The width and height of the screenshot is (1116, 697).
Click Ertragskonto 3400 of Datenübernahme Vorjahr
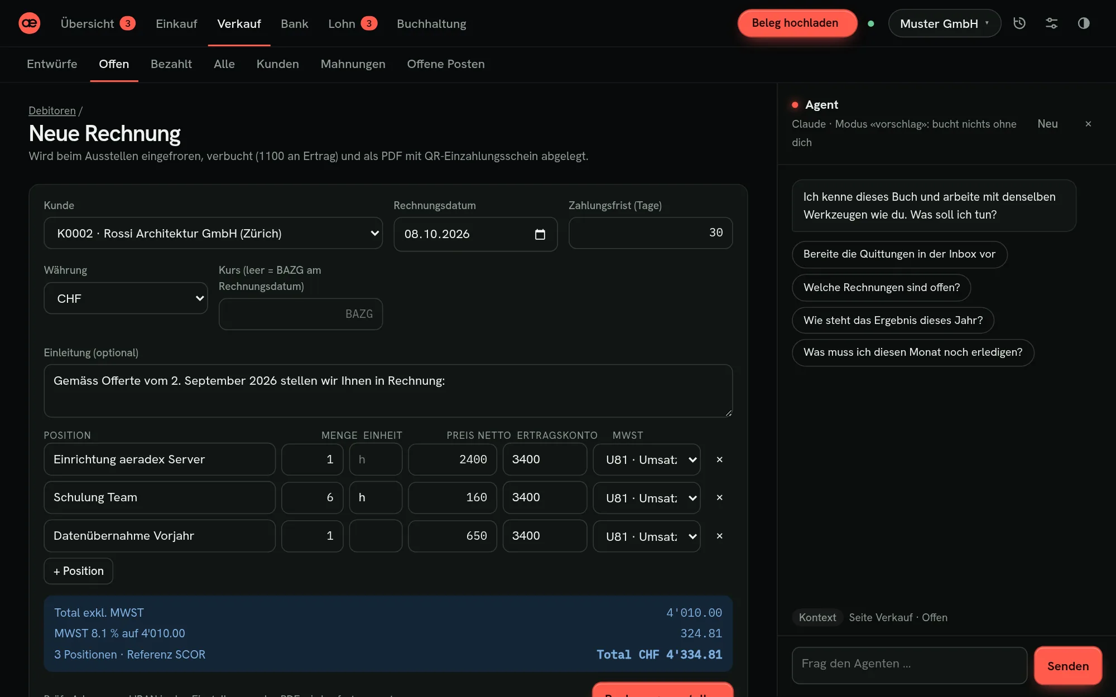(545, 536)
